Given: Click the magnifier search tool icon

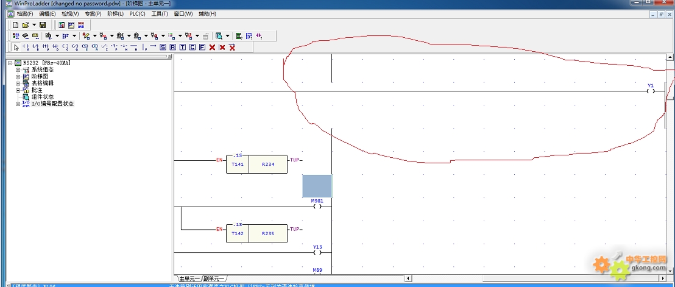Looking at the screenshot, I should (x=219, y=36).
